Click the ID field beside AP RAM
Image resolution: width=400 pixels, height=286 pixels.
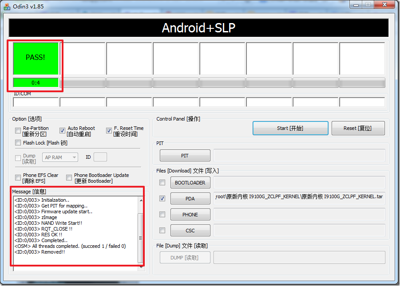coord(100,157)
